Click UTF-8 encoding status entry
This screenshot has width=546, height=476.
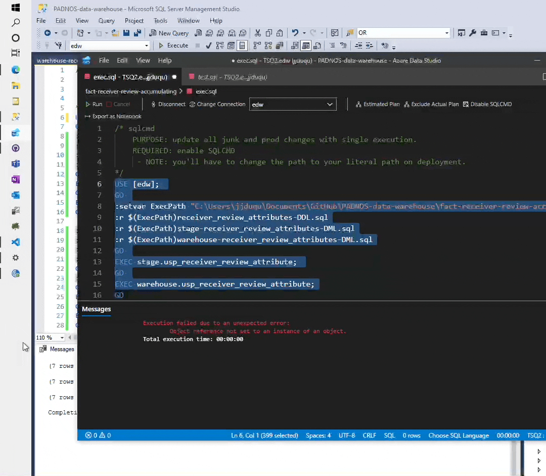pyautogui.click(x=347, y=435)
